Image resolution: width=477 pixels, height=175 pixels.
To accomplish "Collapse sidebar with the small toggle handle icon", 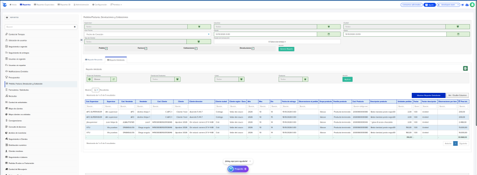I will point(81,40).
